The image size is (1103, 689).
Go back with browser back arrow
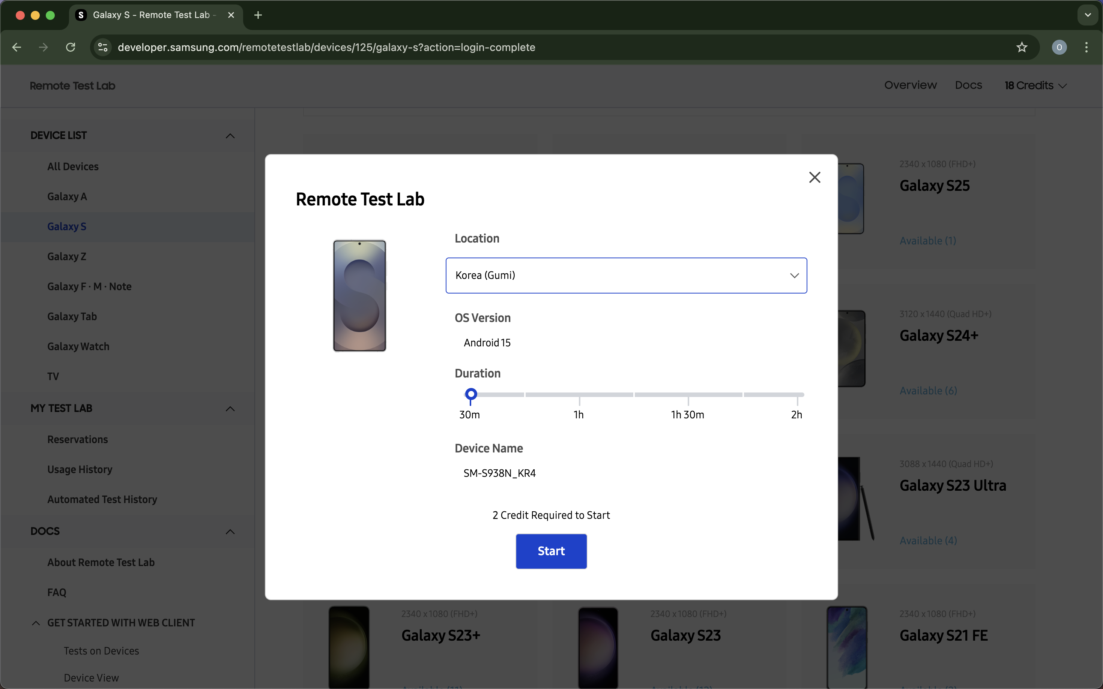pos(17,47)
